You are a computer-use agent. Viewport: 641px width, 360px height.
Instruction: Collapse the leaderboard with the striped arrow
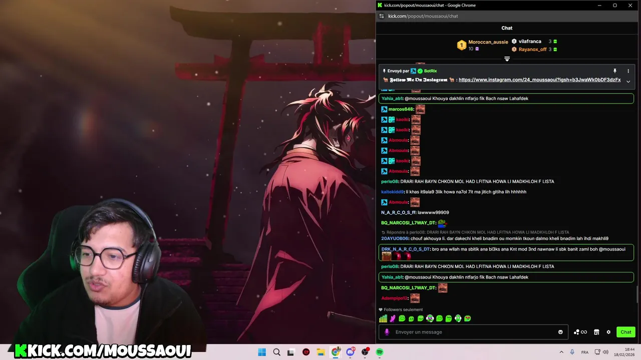pyautogui.click(x=507, y=59)
